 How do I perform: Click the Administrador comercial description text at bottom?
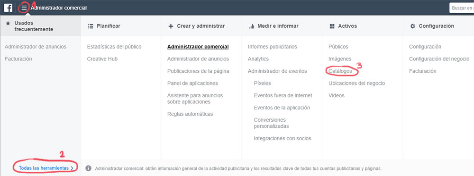pos(238,168)
